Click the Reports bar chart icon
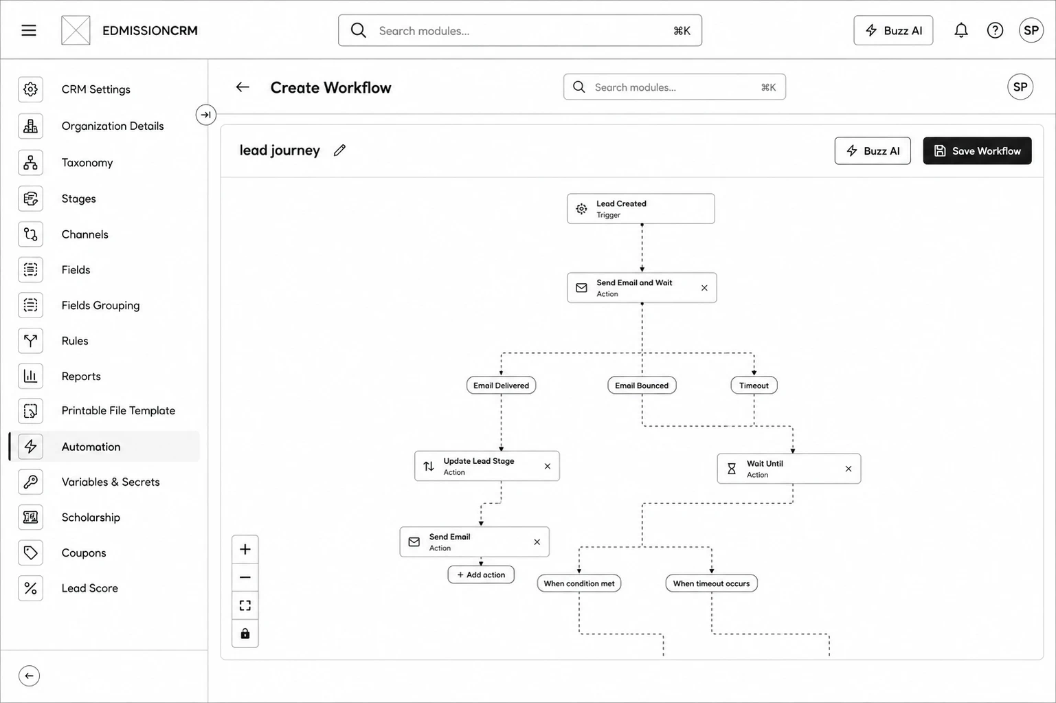The image size is (1056, 703). coord(30,376)
